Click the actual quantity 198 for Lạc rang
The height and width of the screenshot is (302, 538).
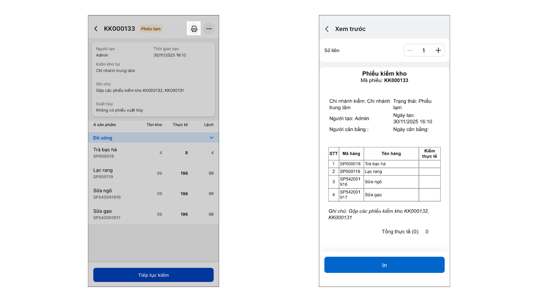(184, 173)
